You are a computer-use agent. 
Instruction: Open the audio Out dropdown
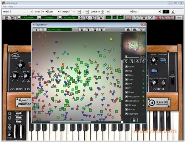(x=149, y=12)
